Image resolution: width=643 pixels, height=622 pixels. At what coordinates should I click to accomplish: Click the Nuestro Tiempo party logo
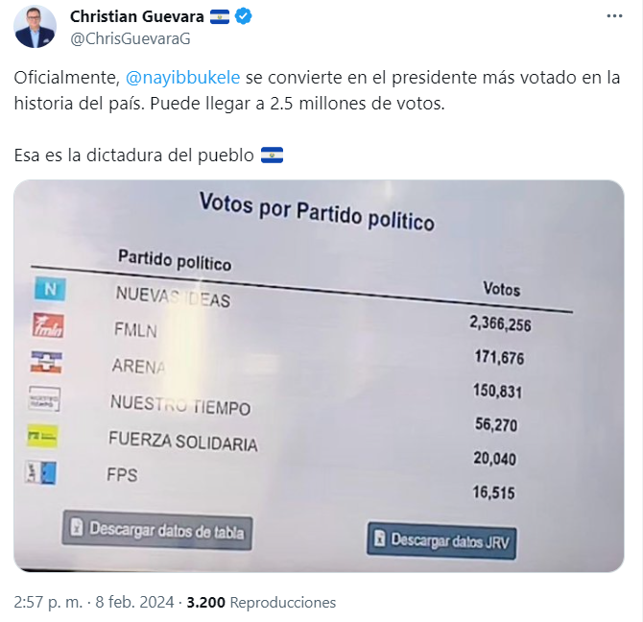click(x=44, y=398)
